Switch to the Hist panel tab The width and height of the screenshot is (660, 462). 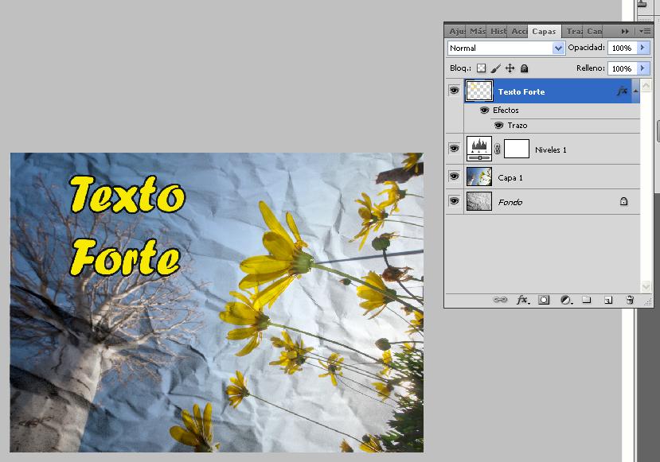coord(498,31)
